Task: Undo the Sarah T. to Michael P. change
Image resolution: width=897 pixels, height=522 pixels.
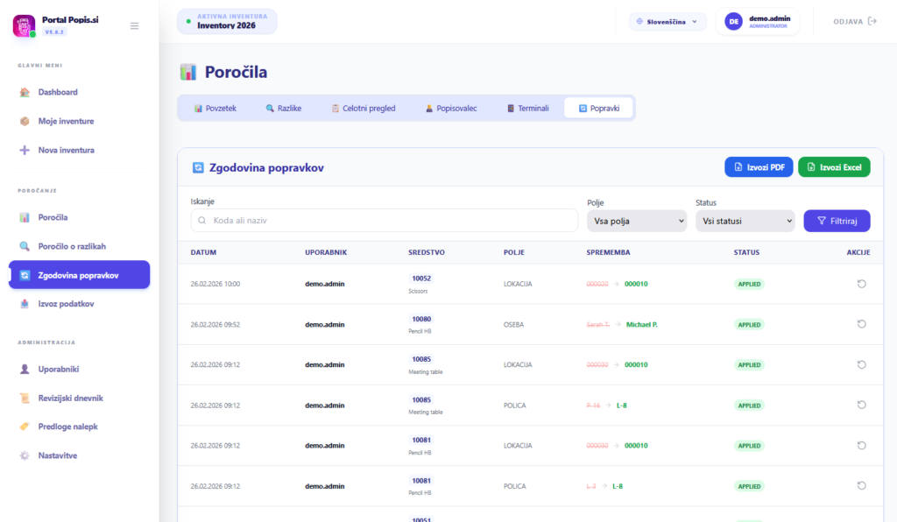Action: point(861,324)
